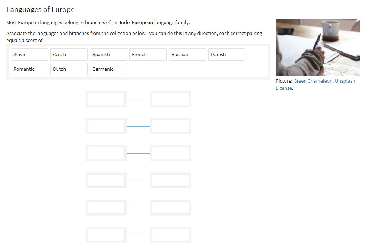Open the Unsplash License link
This screenshot has height=248, width=371.
coord(345,81)
